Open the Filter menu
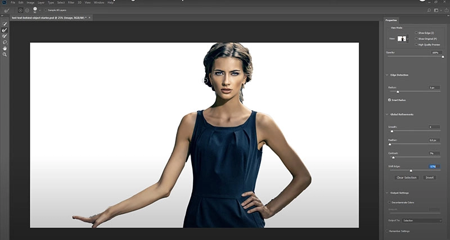This screenshot has height=240, width=450. [71, 3]
